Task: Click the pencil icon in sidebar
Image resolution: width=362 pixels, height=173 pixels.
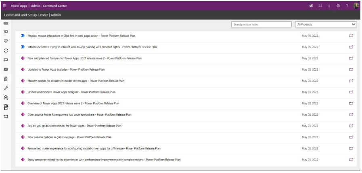Action: click(6, 88)
